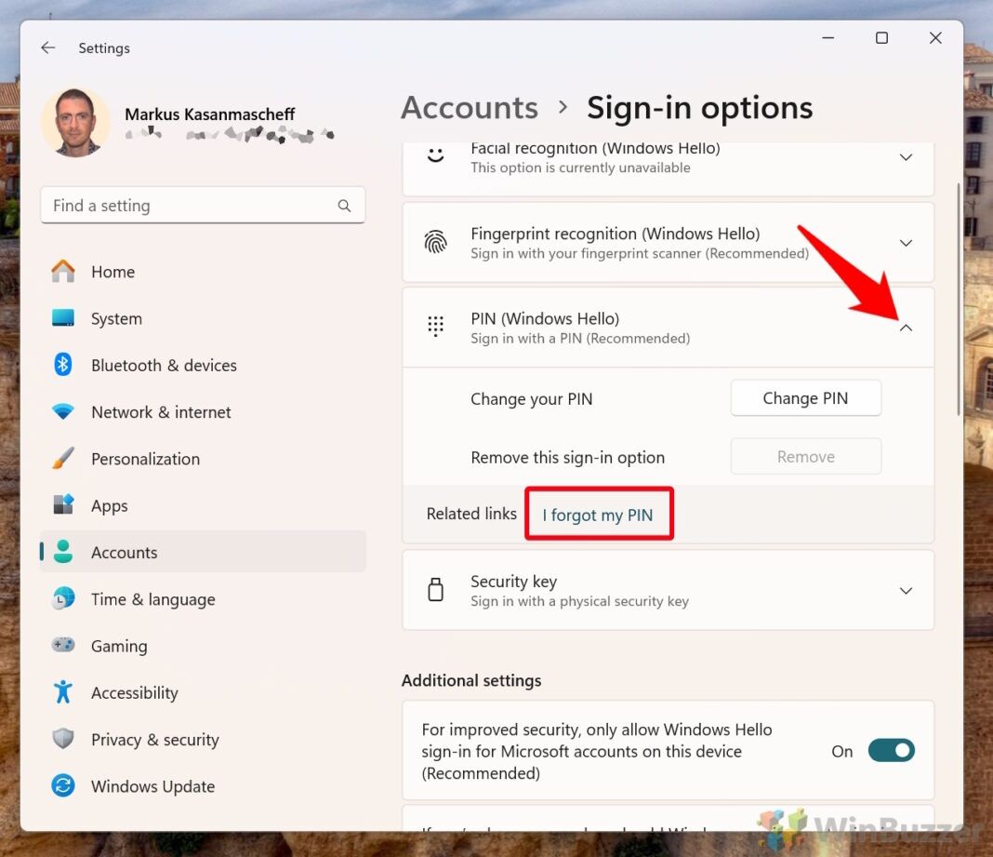
Task: Open Personalization settings
Action: point(203,459)
